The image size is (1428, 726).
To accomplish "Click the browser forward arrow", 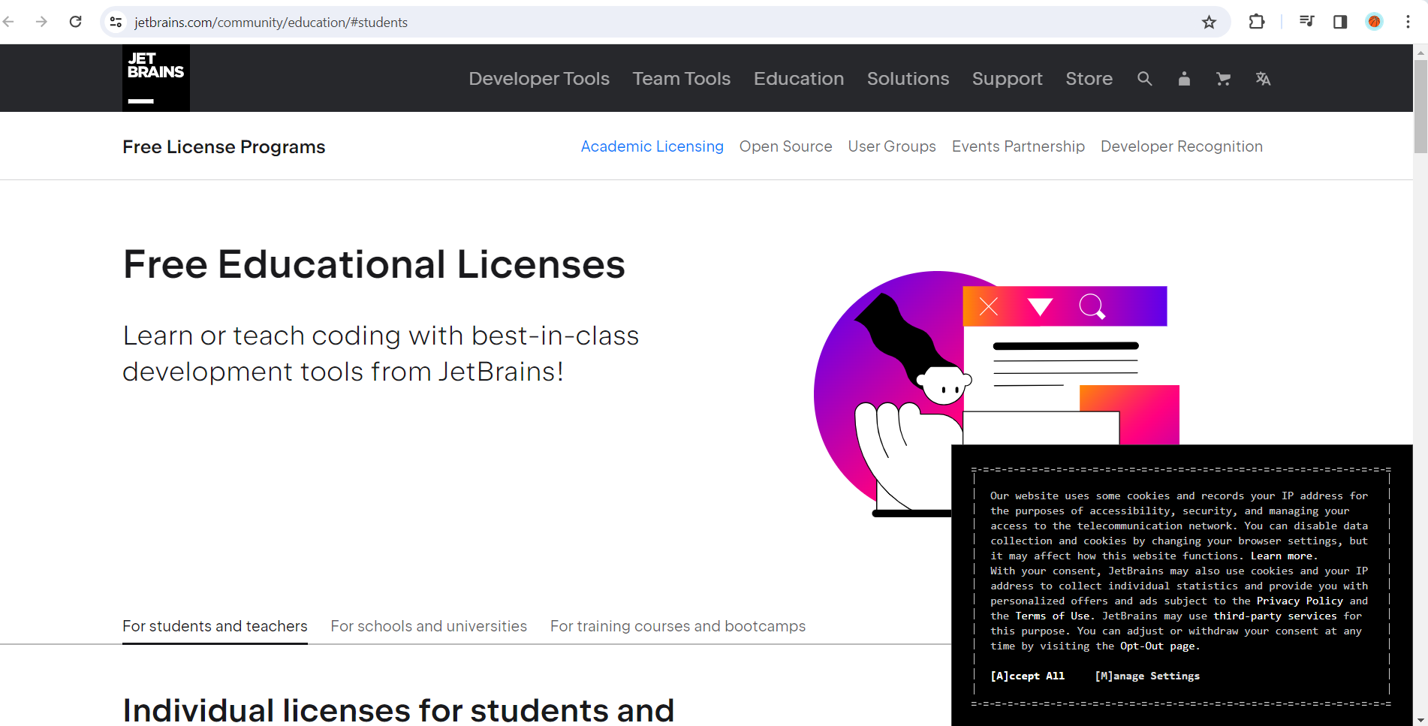I will (x=41, y=22).
